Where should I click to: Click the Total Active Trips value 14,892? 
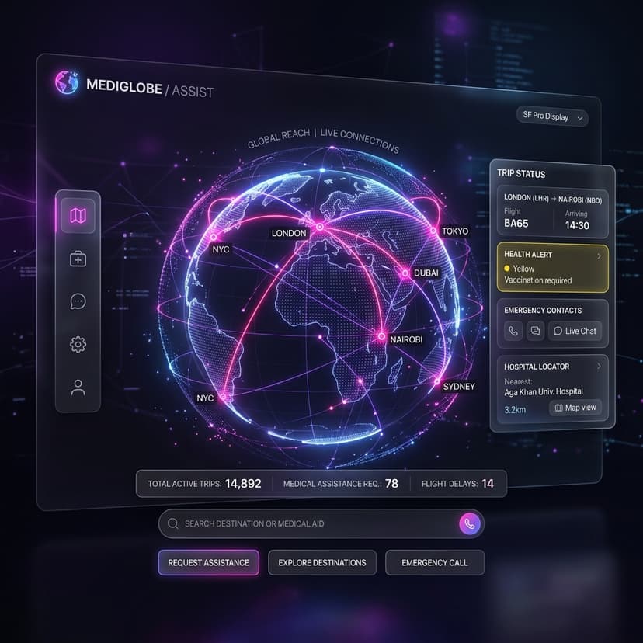click(x=243, y=484)
